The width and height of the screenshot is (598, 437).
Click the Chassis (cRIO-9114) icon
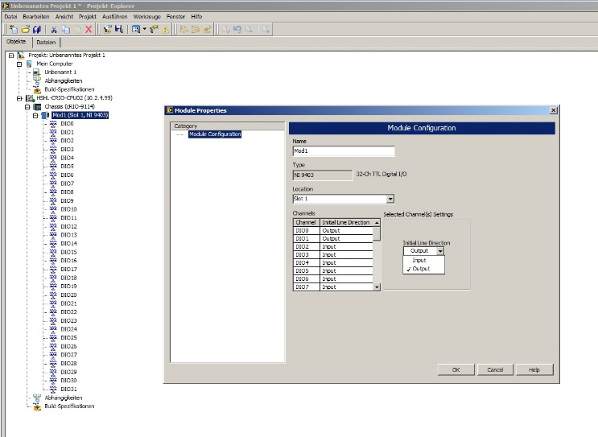coord(37,106)
